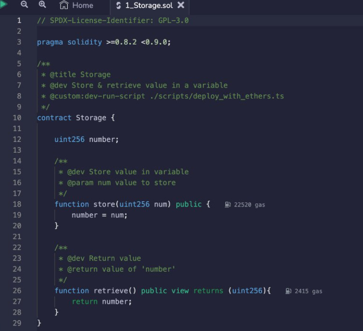Screen dimensions: 363x331
Task: Click line number 18 in the gutter
Action: 17,204
